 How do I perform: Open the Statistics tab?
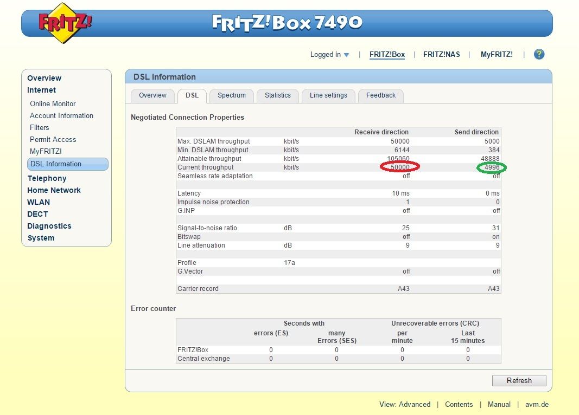click(x=277, y=95)
